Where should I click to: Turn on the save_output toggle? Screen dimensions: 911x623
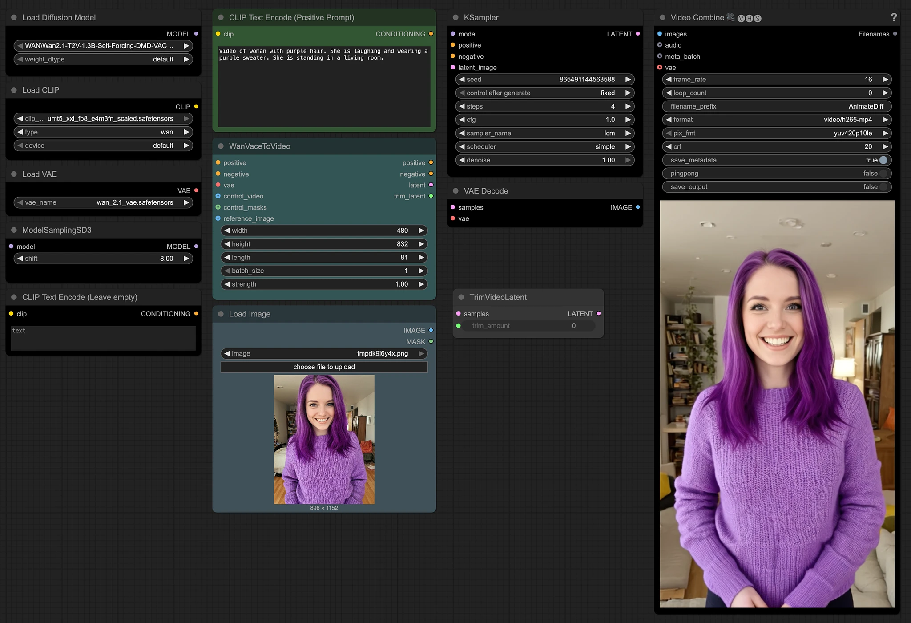[x=883, y=187]
